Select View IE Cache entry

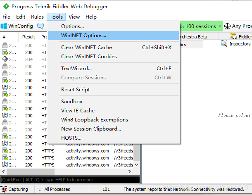point(114,111)
